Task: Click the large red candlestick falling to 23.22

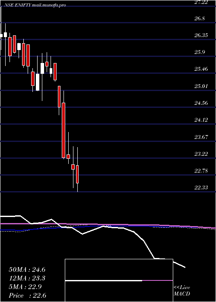Action: [x=64, y=130]
